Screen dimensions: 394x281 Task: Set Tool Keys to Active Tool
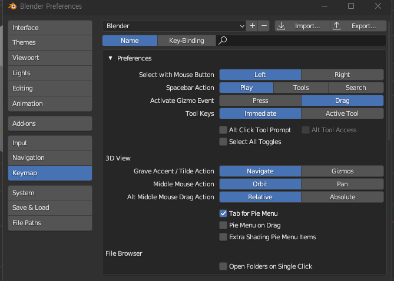[x=342, y=113]
